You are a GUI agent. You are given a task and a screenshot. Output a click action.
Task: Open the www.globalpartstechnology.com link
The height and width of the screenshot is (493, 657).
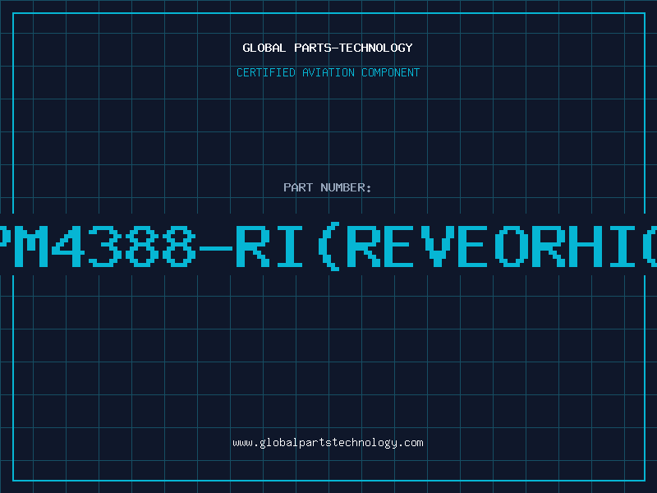pyautogui.click(x=328, y=443)
